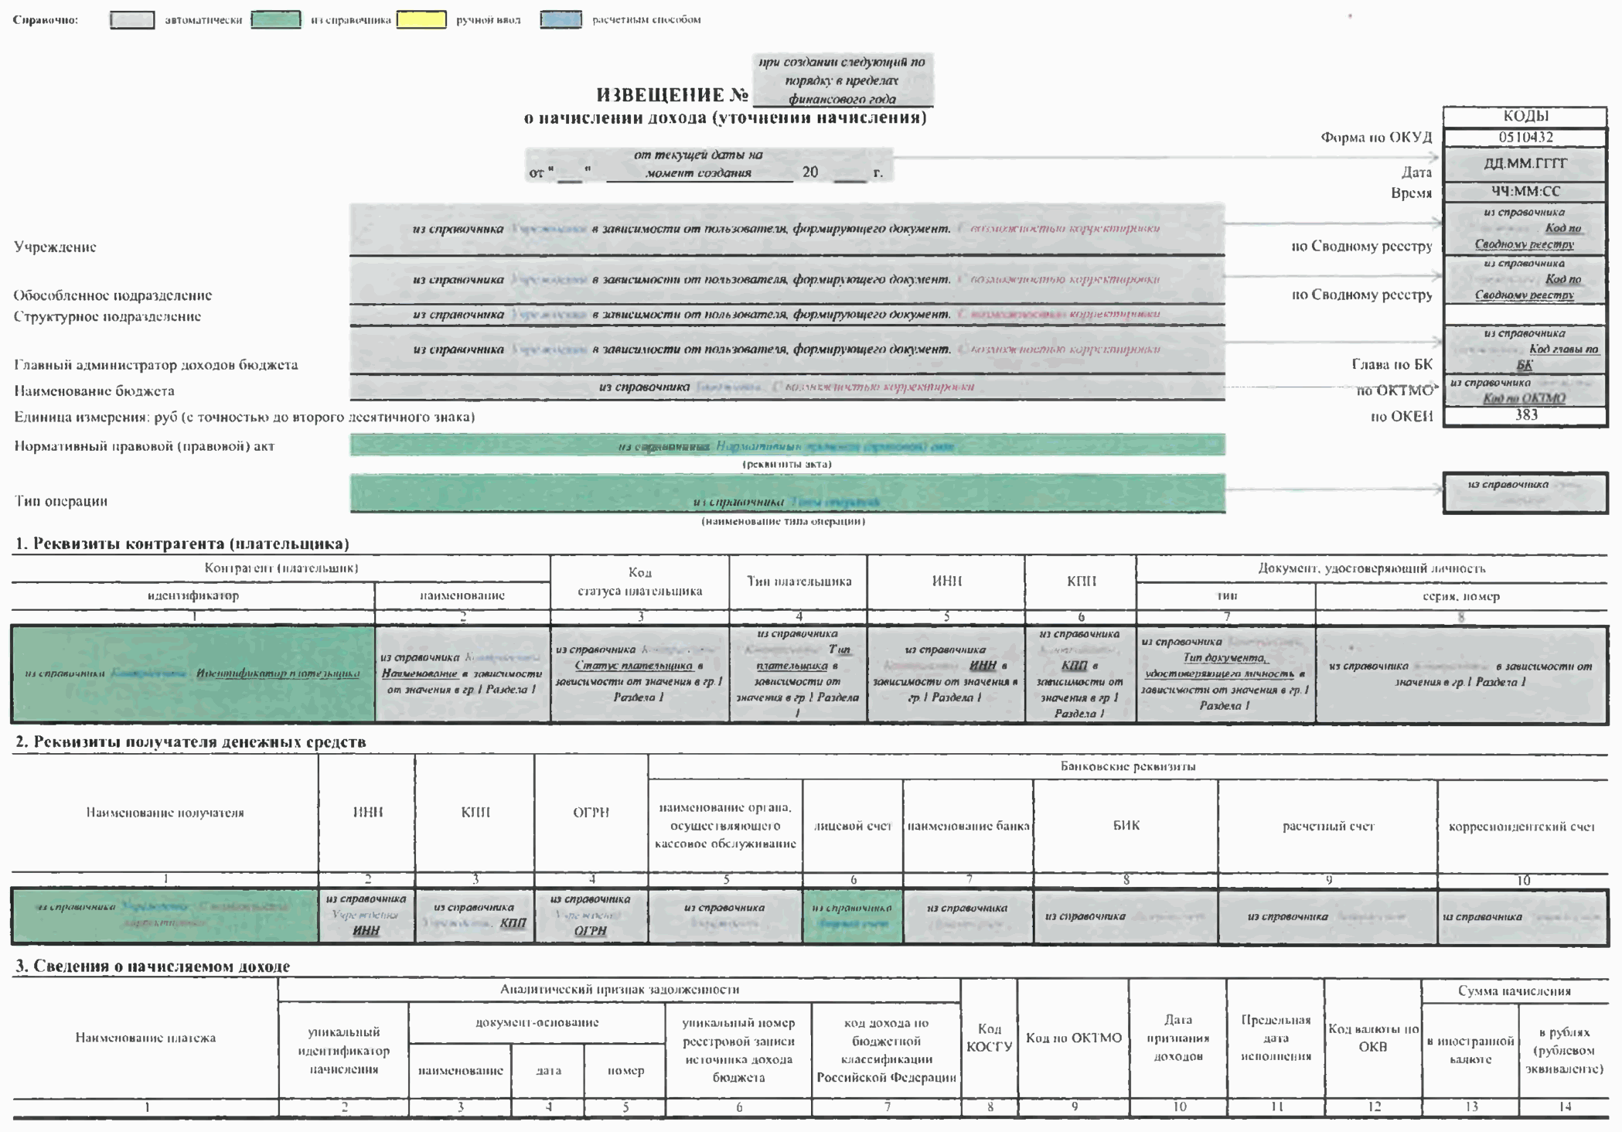Click the 'Предельная дата исполнения' column header
The width and height of the screenshot is (1622, 1132).
pos(1276,1038)
